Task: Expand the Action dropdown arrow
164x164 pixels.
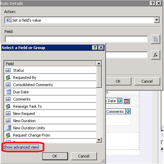Action: (x=156, y=20)
